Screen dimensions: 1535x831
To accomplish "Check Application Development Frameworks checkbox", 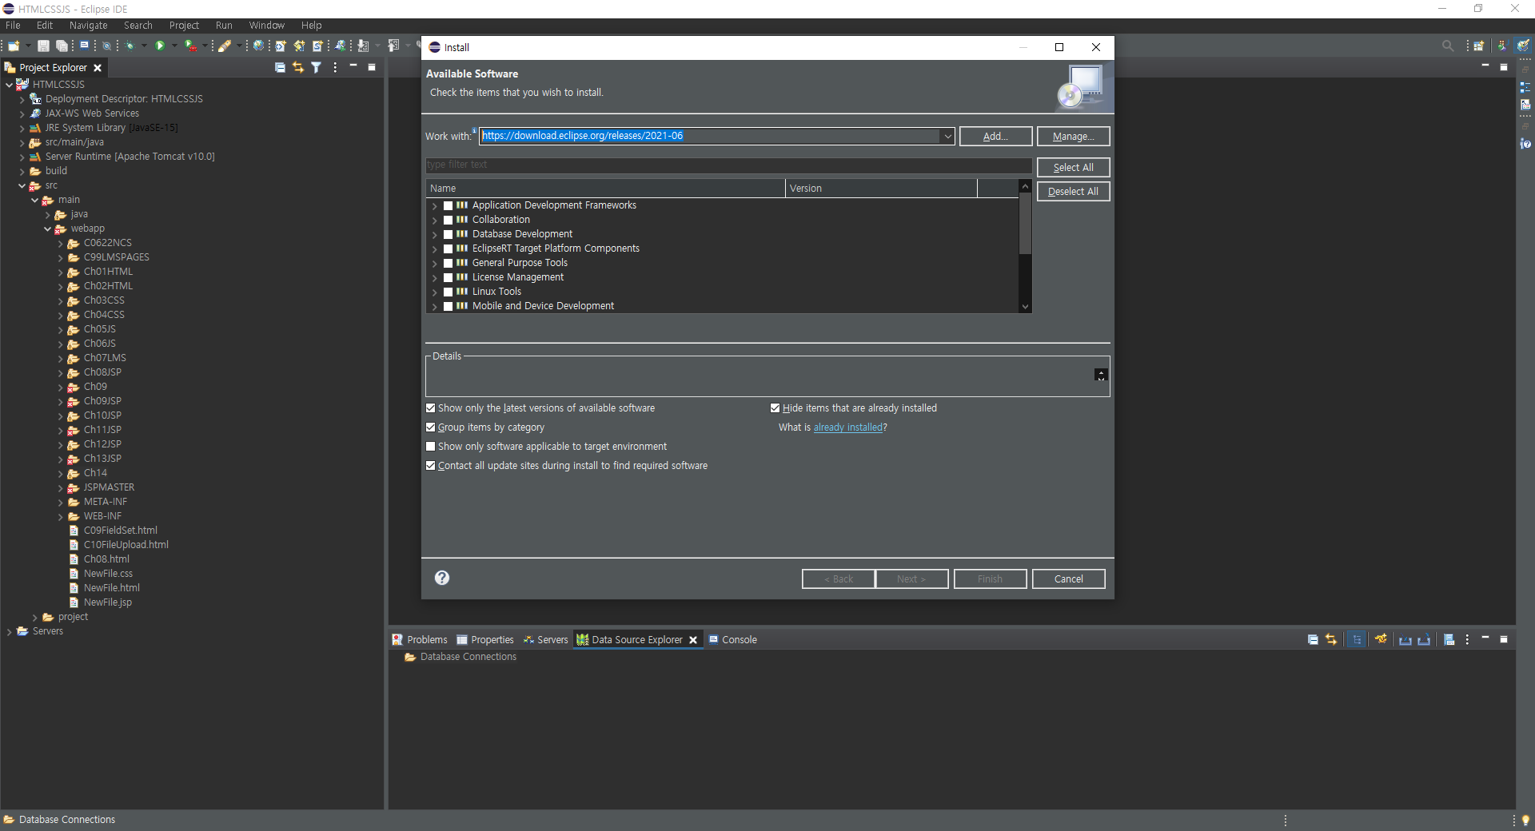I will pos(449,205).
